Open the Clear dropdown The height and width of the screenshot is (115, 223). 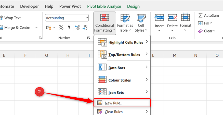207,31
